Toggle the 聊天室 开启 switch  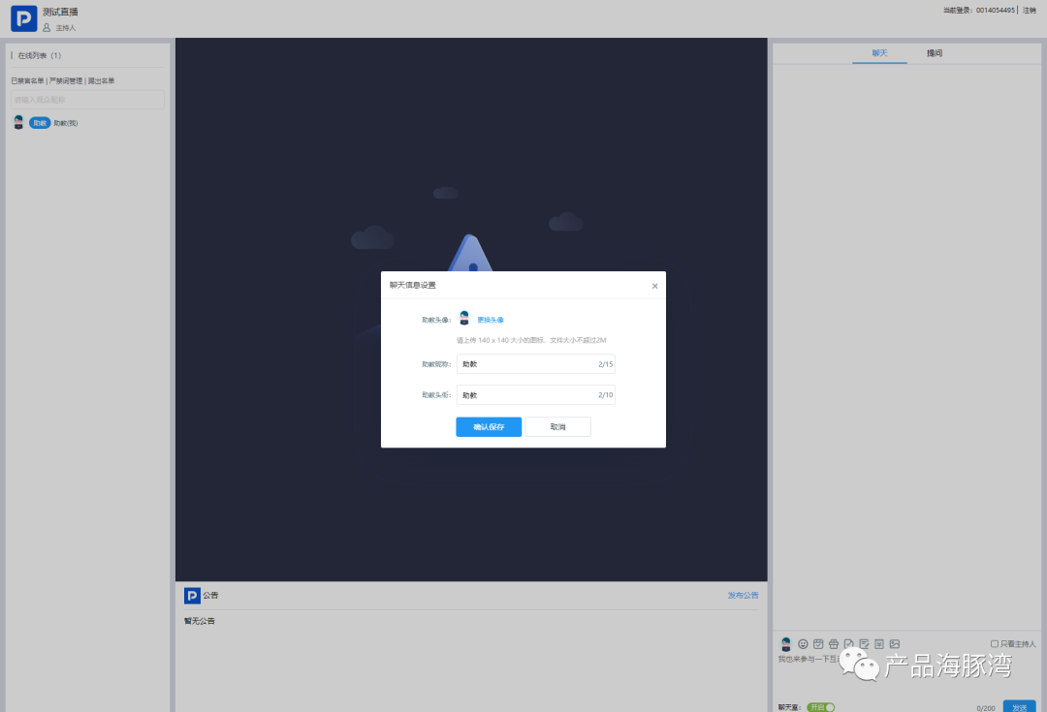click(821, 707)
